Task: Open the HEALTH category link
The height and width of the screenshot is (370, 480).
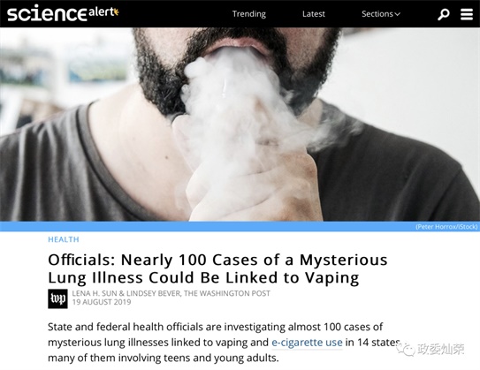Action: click(64, 239)
